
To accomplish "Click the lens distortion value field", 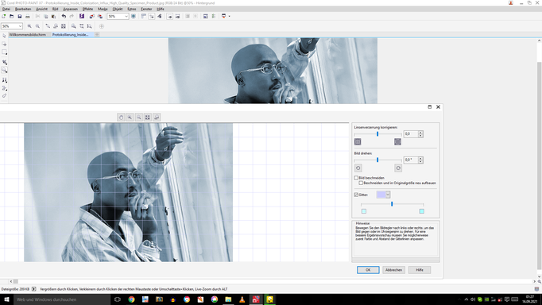I will click(411, 134).
